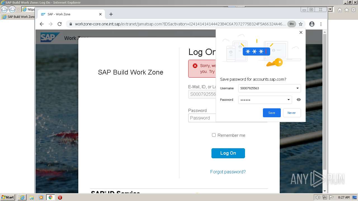Toggle the Remember me checkbox

coord(214,135)
